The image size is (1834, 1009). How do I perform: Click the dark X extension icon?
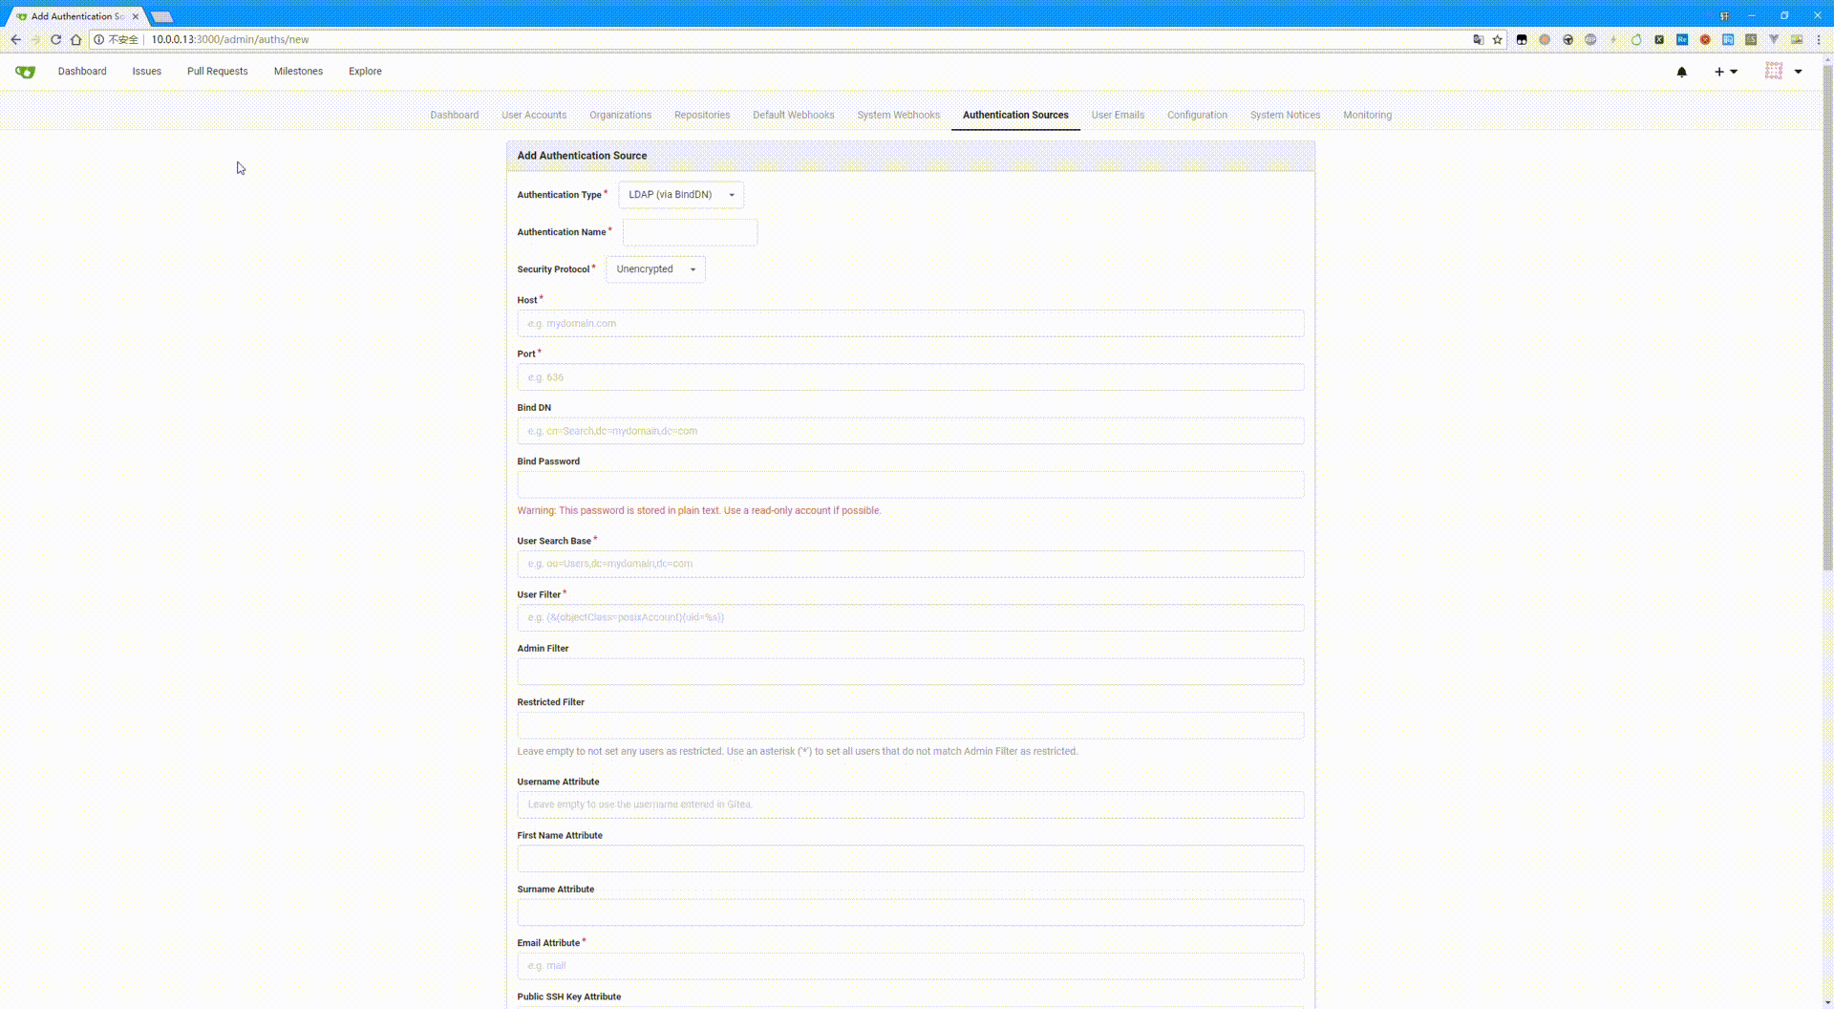pyautogui.click(x=1659, y=39)
